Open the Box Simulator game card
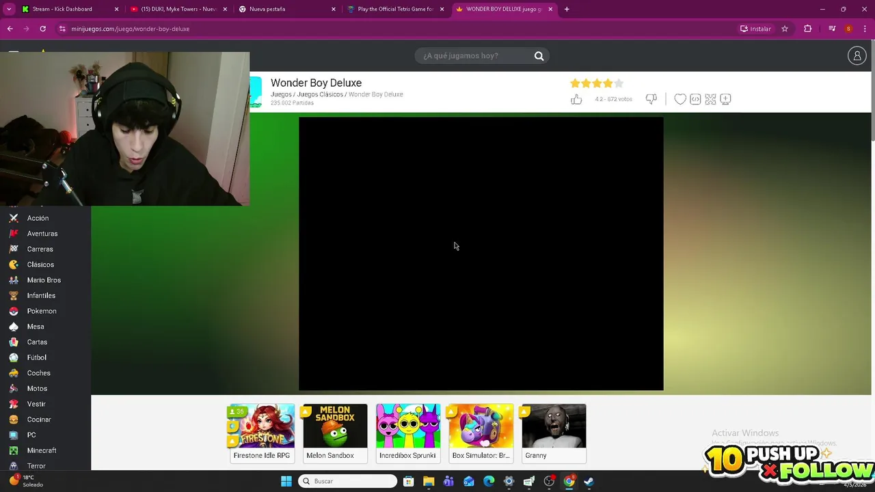Image resolution: width=875 pixels, height=492 pixels. (x=481, y=433)
